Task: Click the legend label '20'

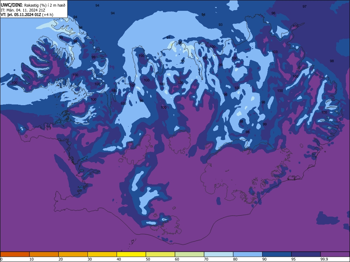Action: click(61, 259)
